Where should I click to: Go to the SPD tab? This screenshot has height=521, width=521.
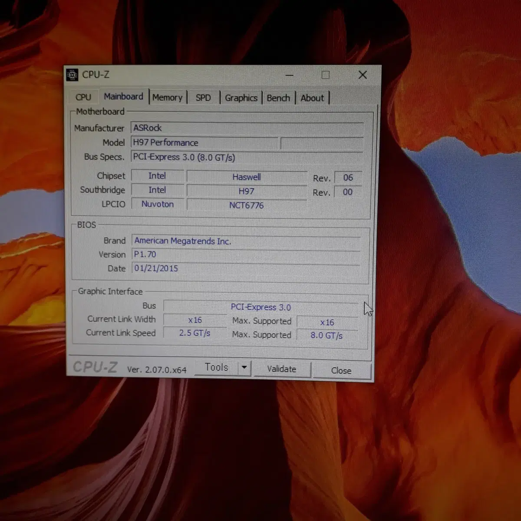[203, 98]
